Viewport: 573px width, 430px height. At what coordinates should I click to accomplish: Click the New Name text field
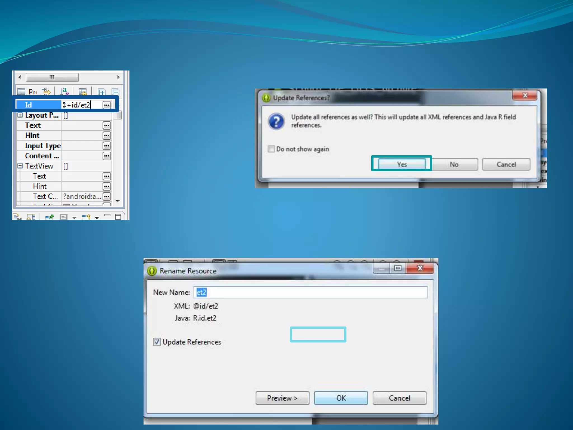click(310, 292)
